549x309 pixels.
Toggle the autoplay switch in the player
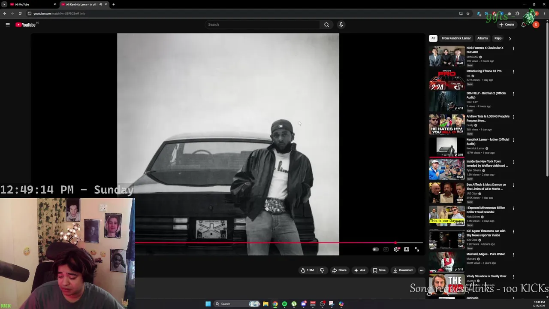pos(376,249)
